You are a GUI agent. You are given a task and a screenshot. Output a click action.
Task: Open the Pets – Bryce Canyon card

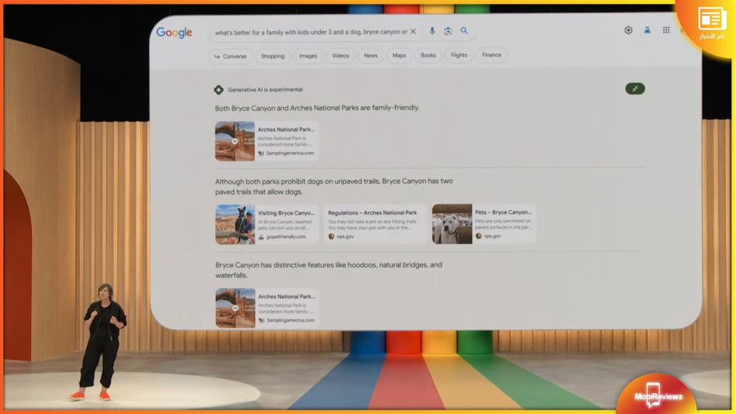[484, 224]
